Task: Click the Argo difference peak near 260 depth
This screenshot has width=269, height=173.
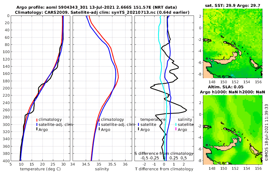Action: (x=186, y=110)
